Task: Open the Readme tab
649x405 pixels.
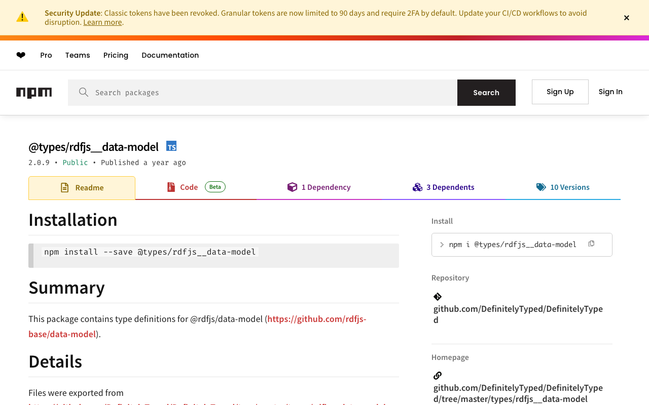Action: click(82, 188)
